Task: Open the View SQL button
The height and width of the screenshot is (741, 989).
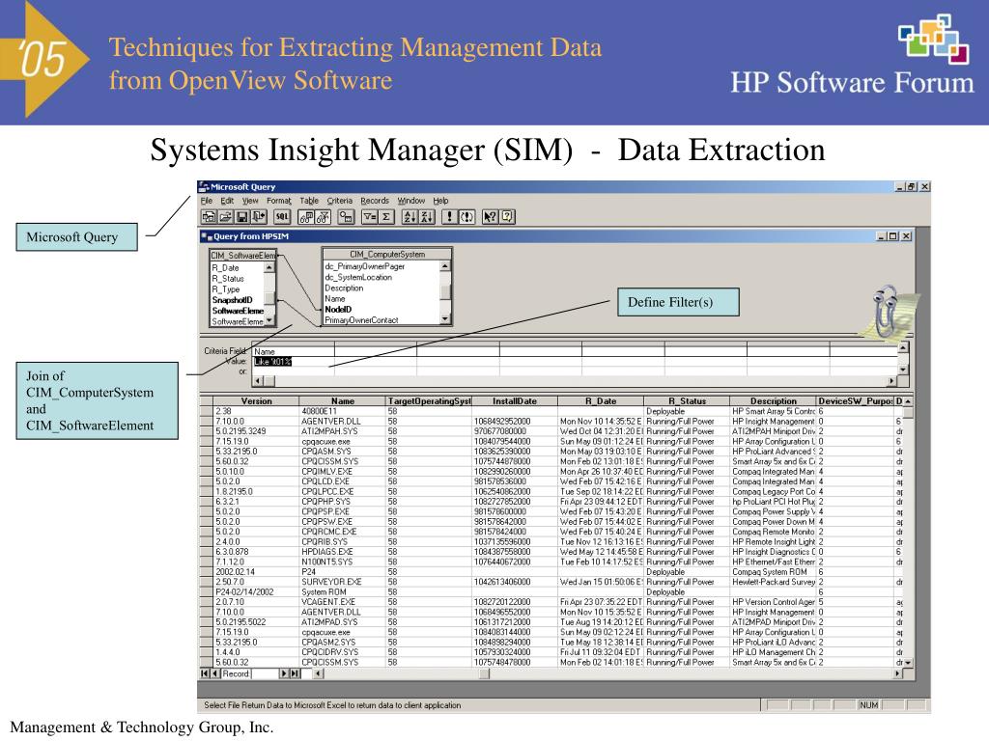Action: (282, 217)
